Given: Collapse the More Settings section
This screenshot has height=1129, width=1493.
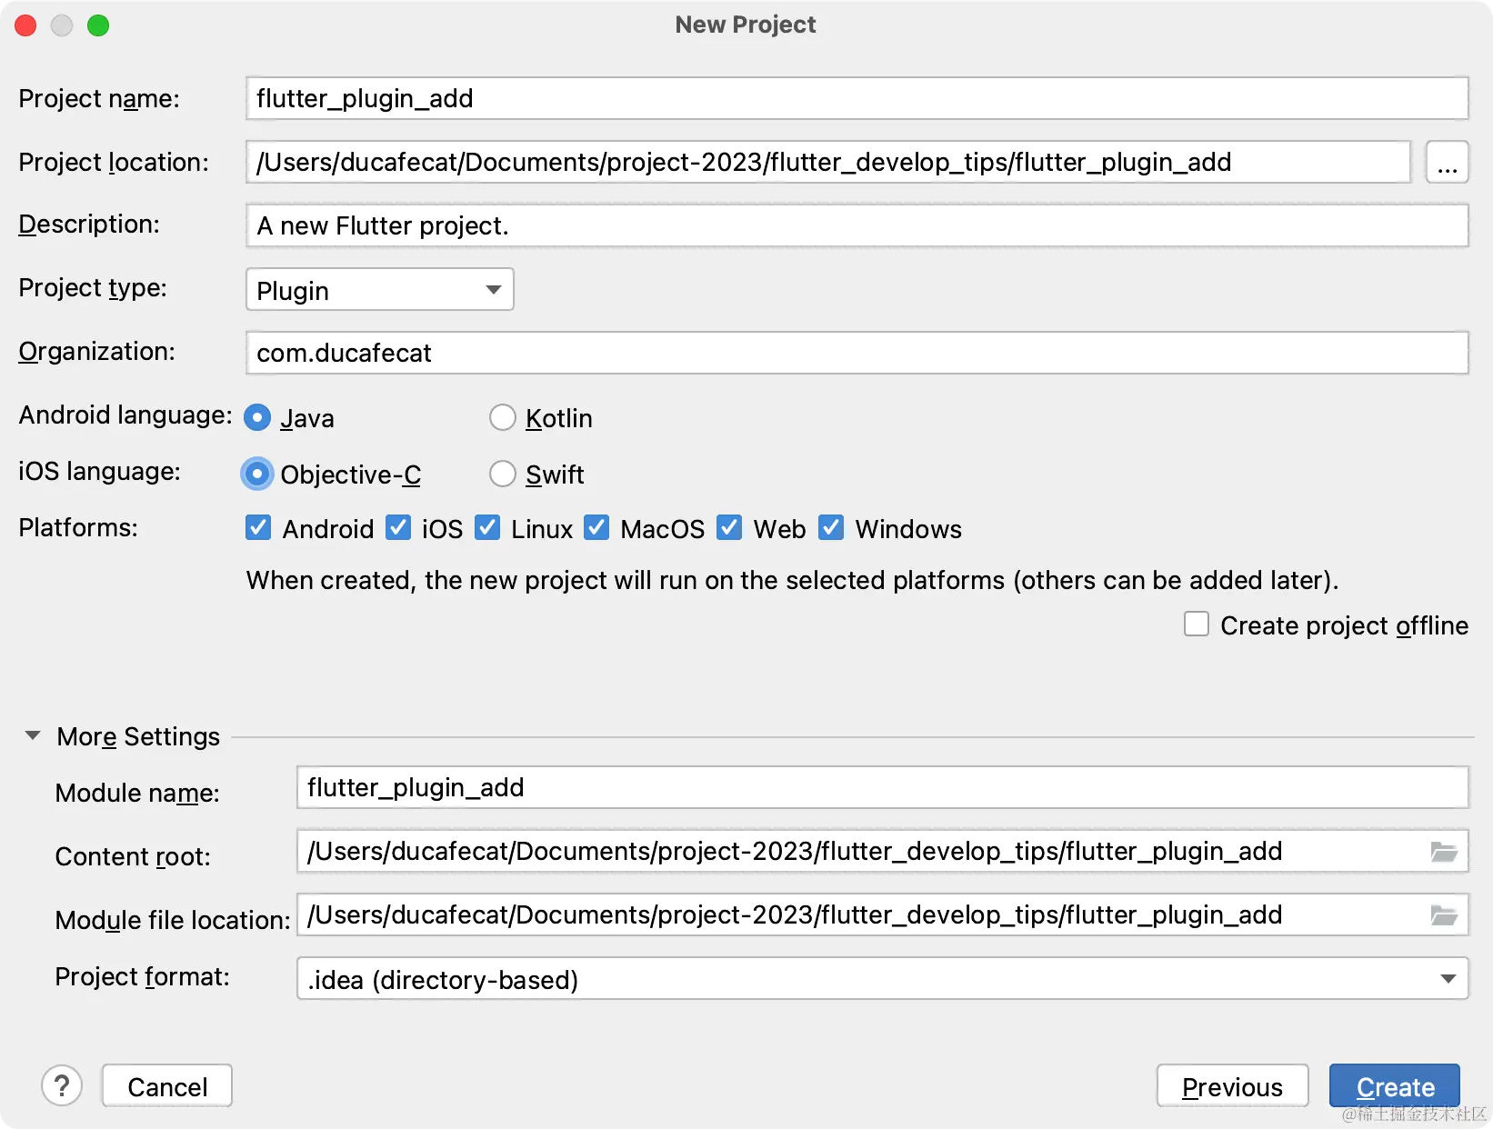Looking at the screenshot, I should click(33, 735).
